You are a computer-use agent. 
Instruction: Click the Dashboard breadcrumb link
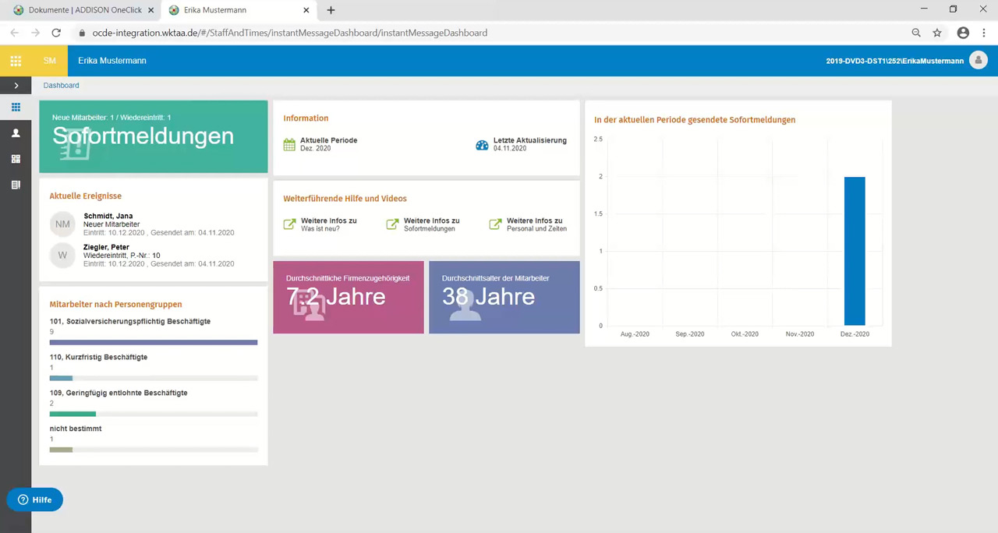coord(61,86)
